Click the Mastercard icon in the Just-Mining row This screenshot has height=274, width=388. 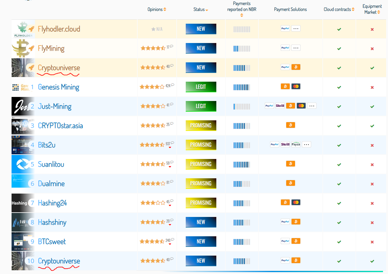tap(301, 106)
